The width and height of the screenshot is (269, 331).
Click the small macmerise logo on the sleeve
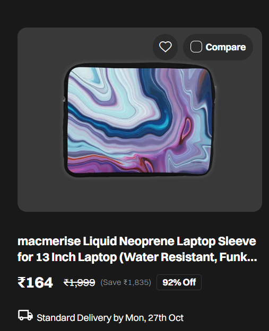pyautogui.click(x=196, y=163)
